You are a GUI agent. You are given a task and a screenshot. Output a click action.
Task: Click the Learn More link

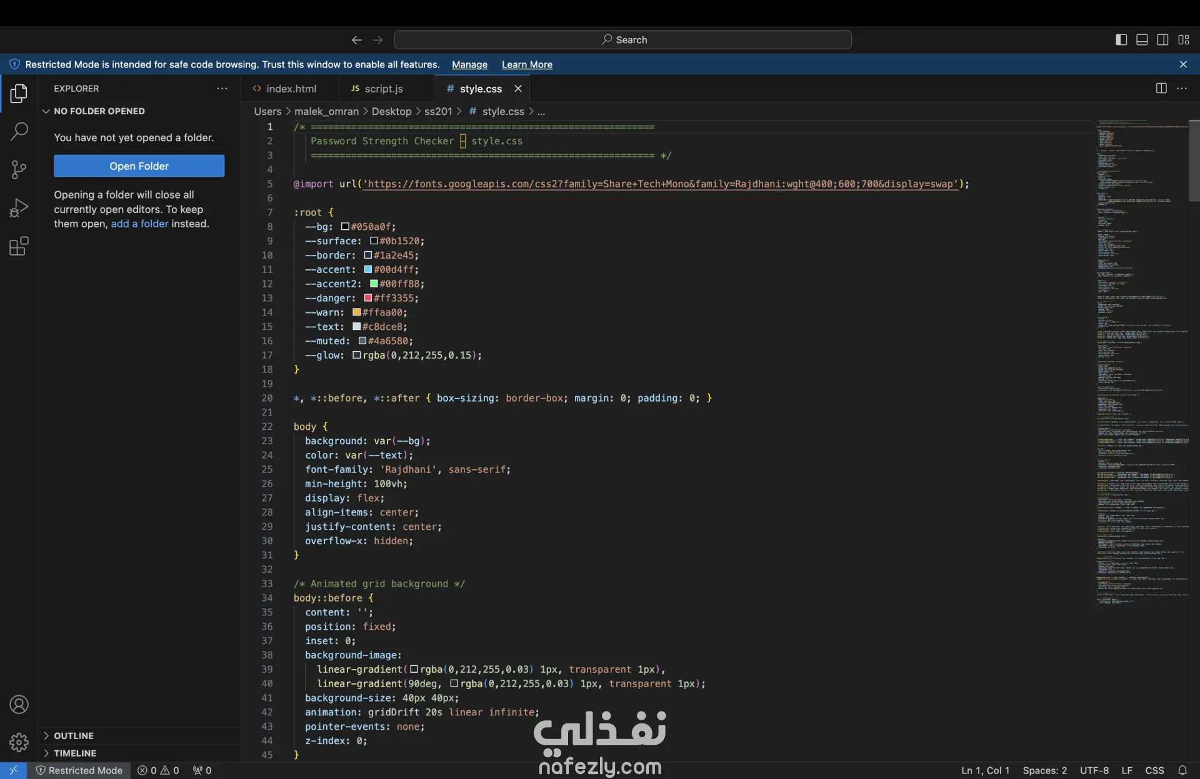click(527, 64)
